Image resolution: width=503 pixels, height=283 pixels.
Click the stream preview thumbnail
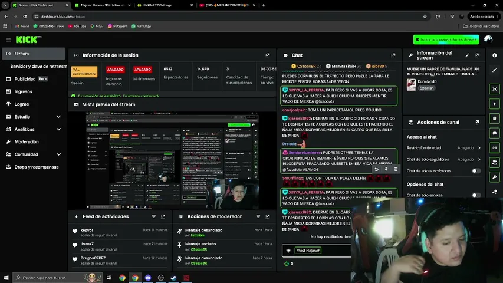pos(172,160)
